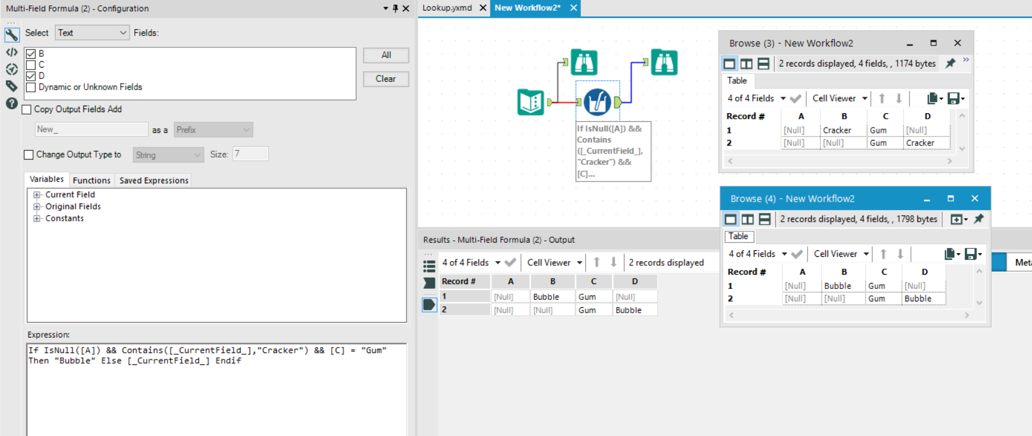Expand the Original Fields tree node
The image size is (1032, 436).
pyautogui.click(x=37, y=206)
